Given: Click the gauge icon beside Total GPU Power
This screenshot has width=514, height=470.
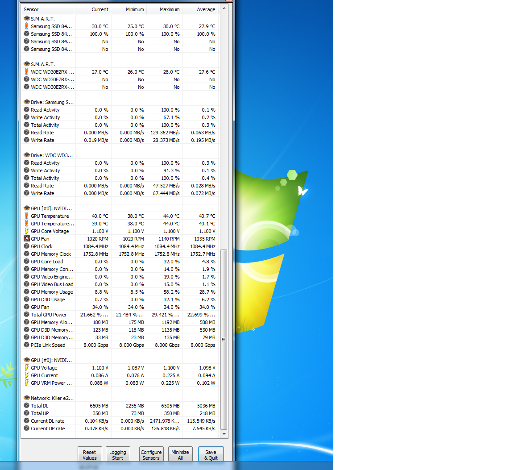Looking at the screenshot, I should [x=27, y=314].
